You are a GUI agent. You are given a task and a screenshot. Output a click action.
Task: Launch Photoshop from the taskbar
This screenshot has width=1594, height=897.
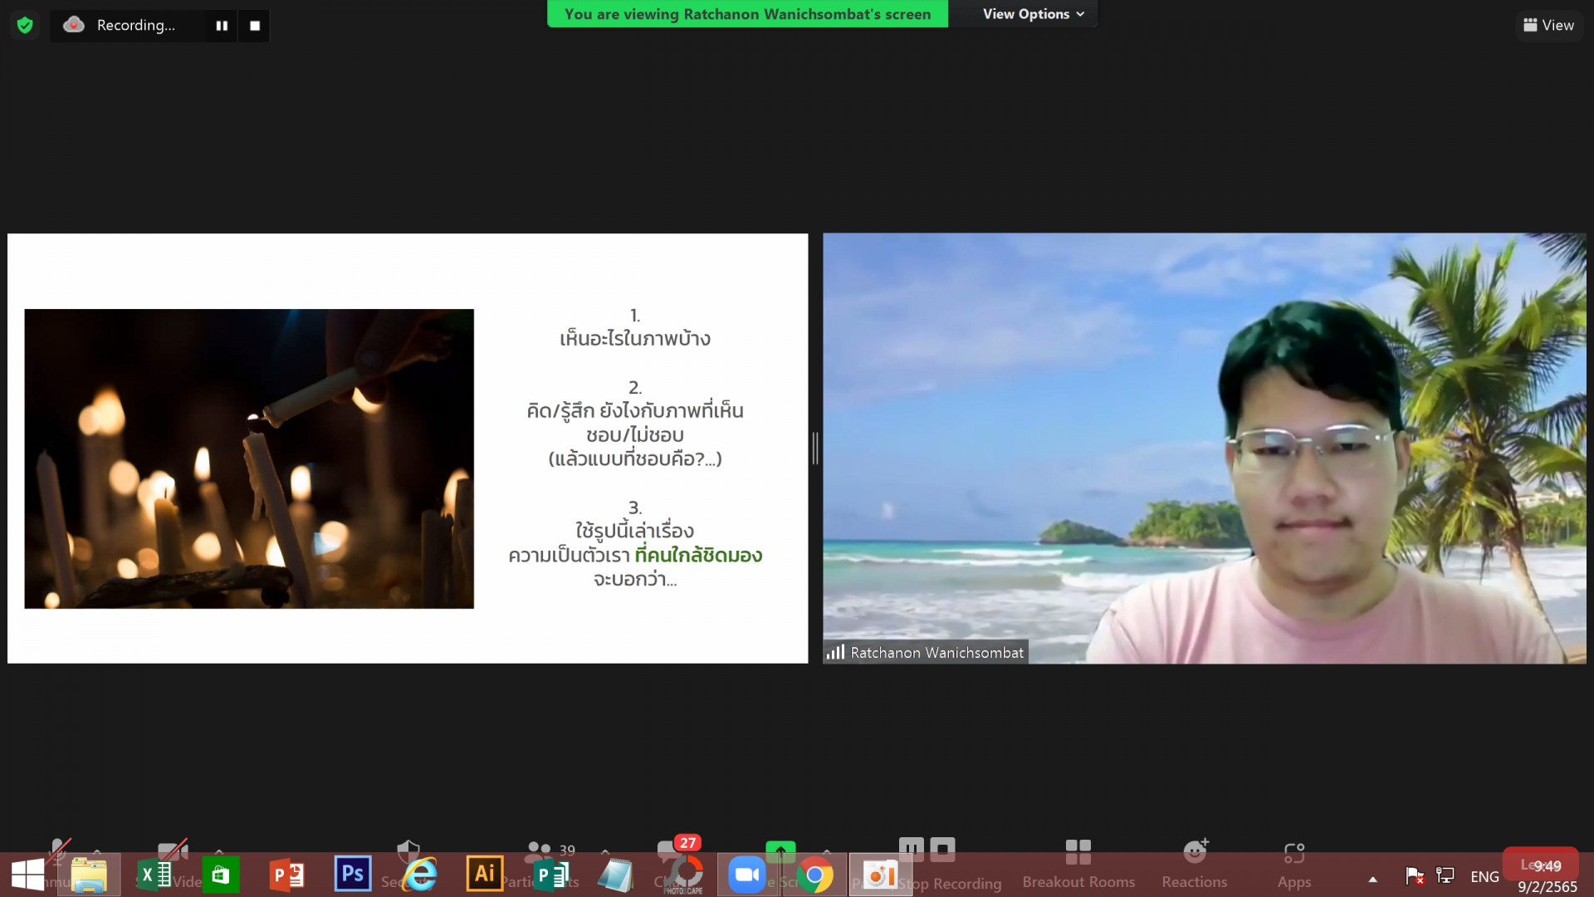353,875
